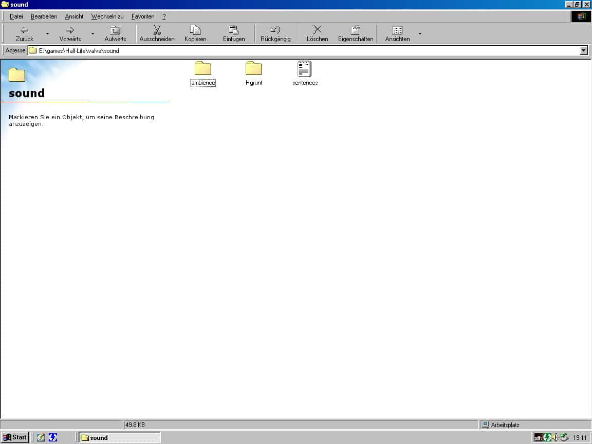592x444 pixels.
Task: Go forward with the Vorwärts button
Action: click(70, 33)
